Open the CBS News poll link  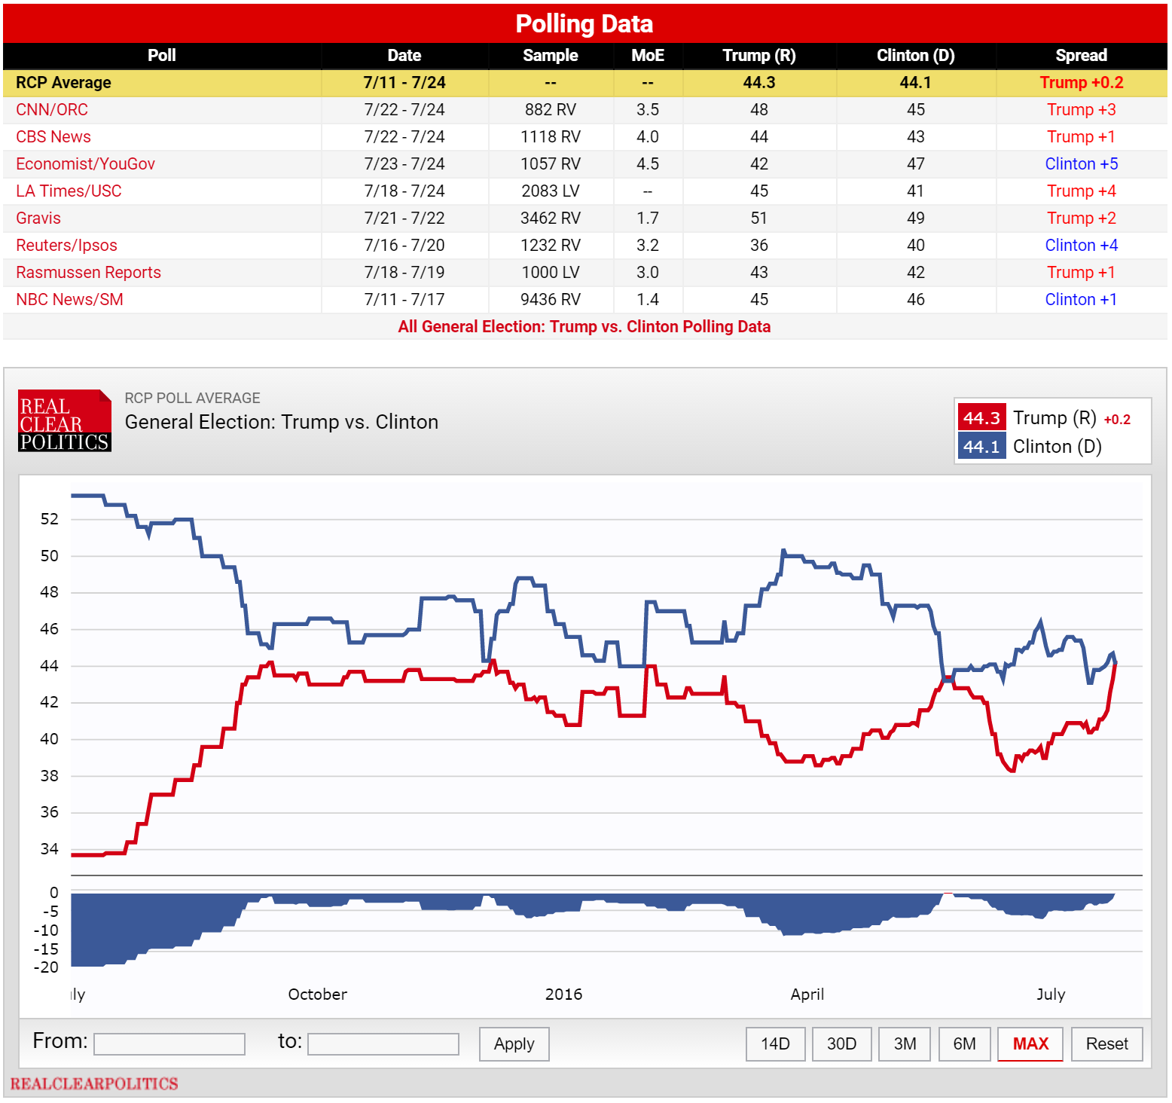tap(53, 137)
